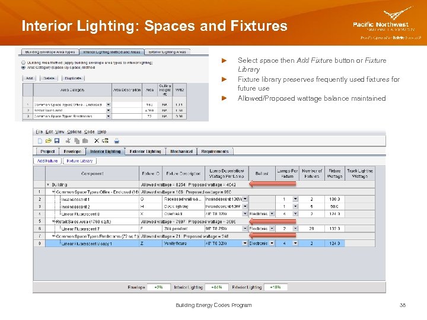Viewport: 427px width, 320px height.
Task: Select Area Category space-by-space Method radio
Action: [x=23, y=67]
